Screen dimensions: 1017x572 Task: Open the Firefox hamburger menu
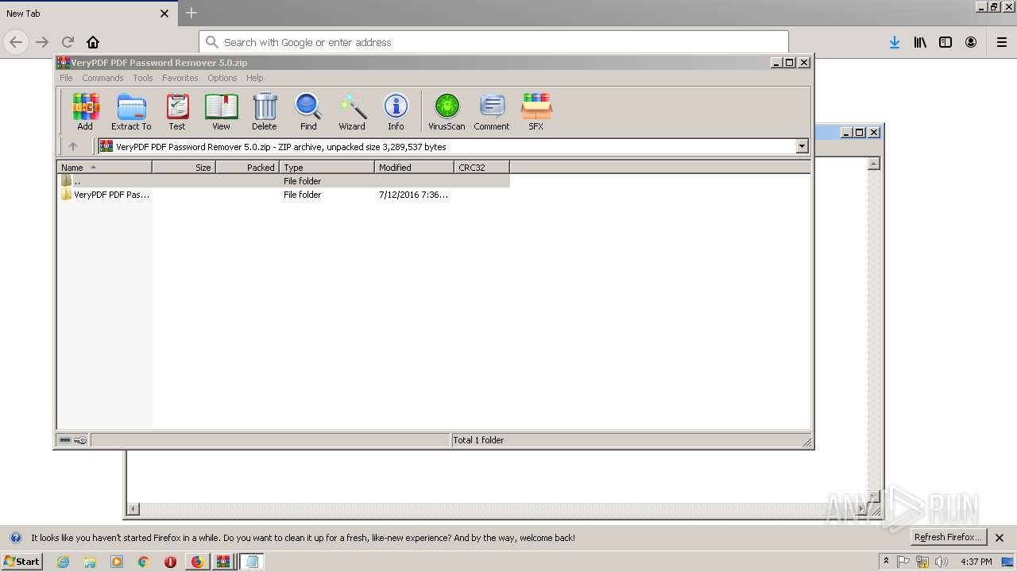pyautogui.click(x=1001, y=42)
